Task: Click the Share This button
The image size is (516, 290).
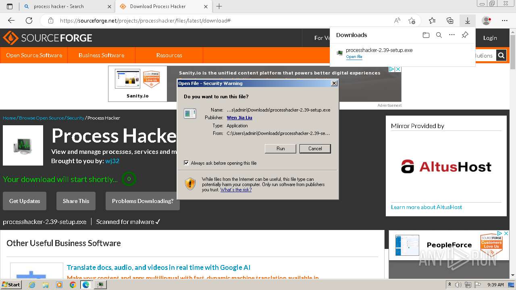Action: pos(76,201)
